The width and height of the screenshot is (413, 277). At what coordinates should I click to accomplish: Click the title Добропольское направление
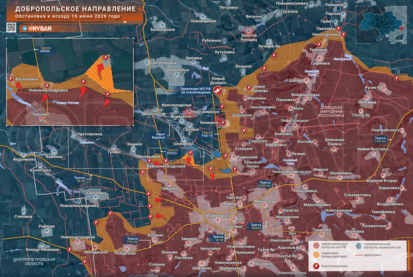pyautogui.click(x=76, y=9)
